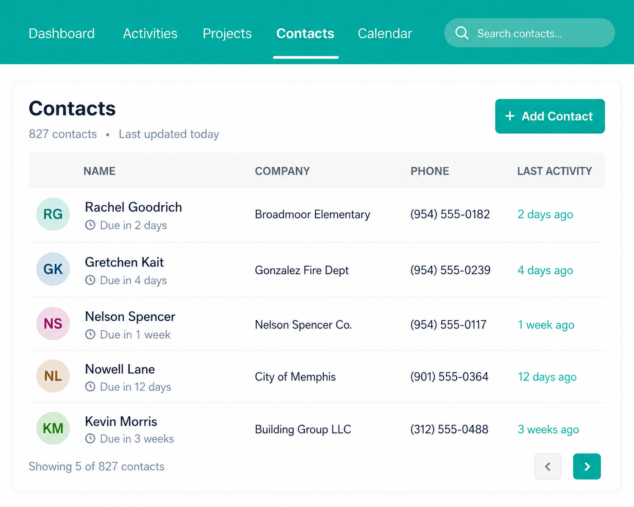The height and width of the screenshot is (507, 634).
Task: Click the NS avatar for Nelson Spencer
Action: click(53, 324)
